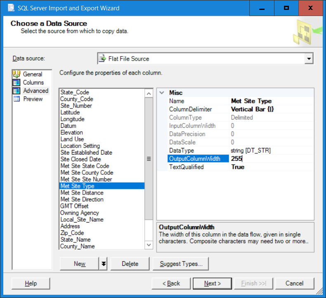Proceed with the Next button

tap(212, 283)
